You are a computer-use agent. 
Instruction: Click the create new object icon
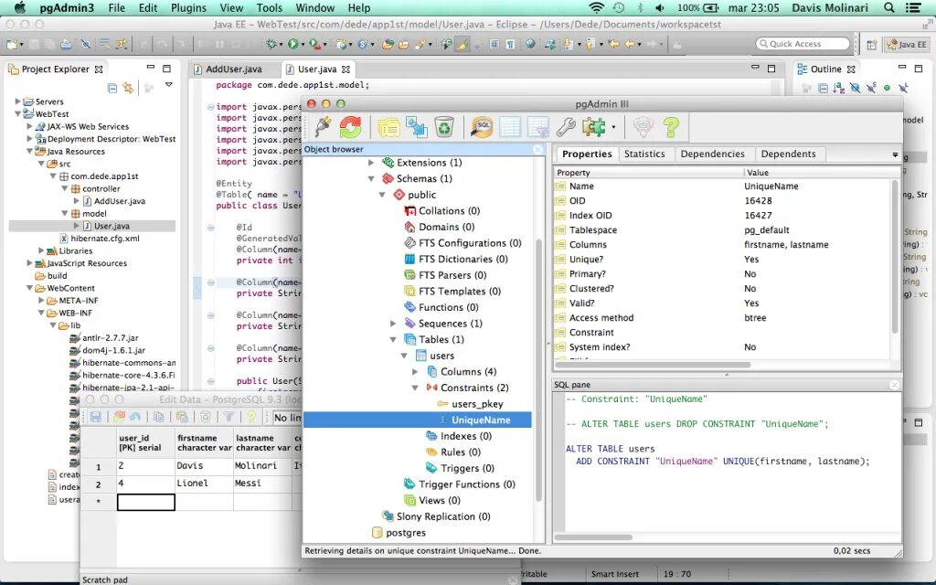point(416,127)
